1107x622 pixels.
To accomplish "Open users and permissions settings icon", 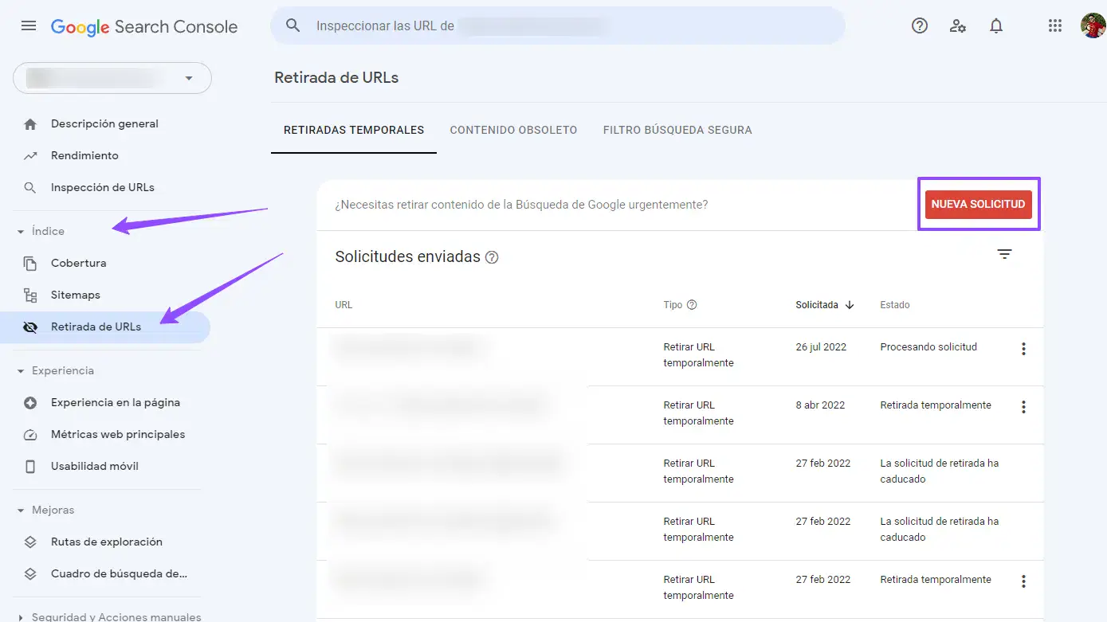I will point(958,25).
